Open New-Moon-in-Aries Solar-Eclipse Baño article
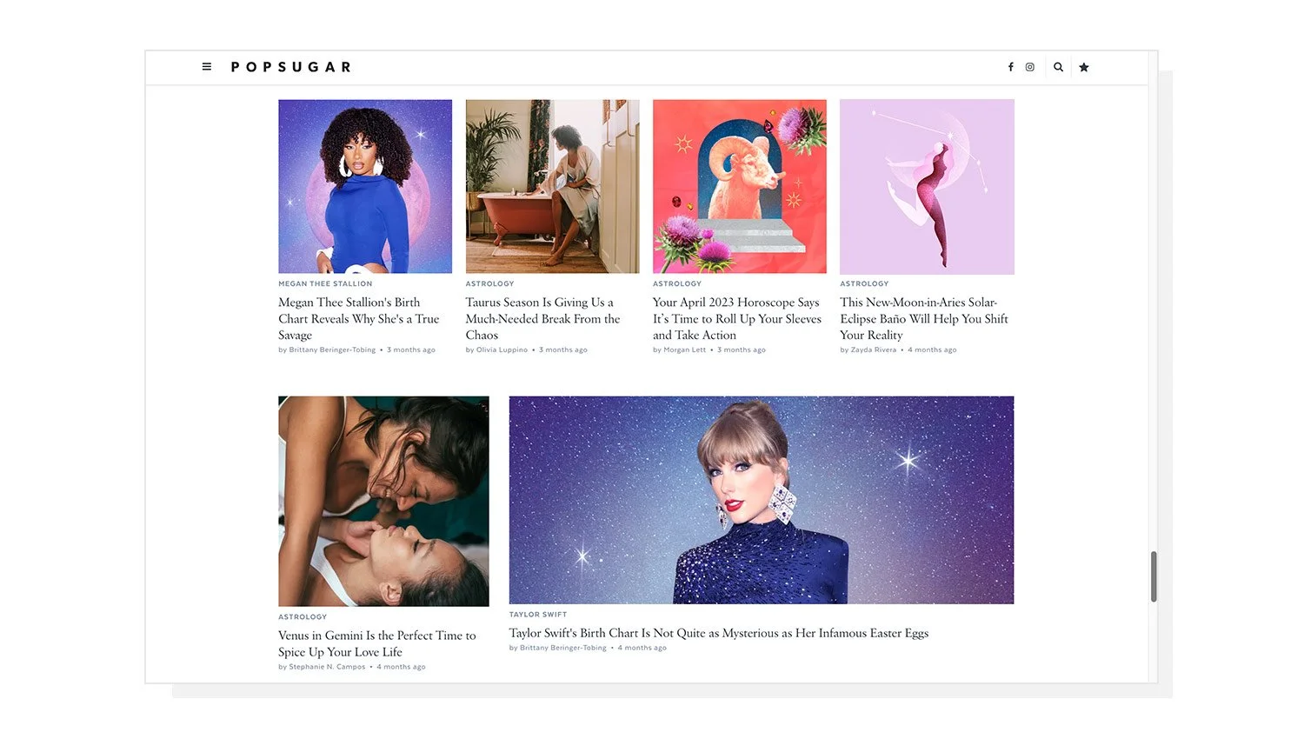Screen dimensions: 1304x739 tap(924, 318)
